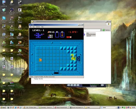Open the Cpu menu in Jnes
Screen dimensions: 136x109
coord(34,27)
